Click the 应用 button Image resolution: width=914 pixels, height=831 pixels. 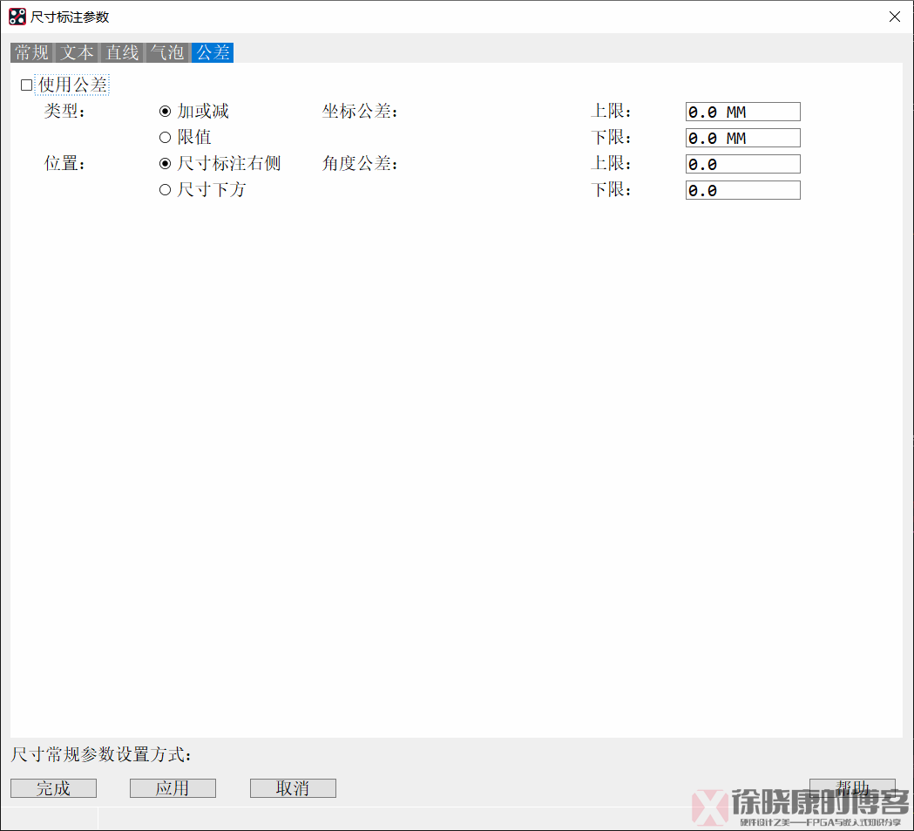pos(173,788)
